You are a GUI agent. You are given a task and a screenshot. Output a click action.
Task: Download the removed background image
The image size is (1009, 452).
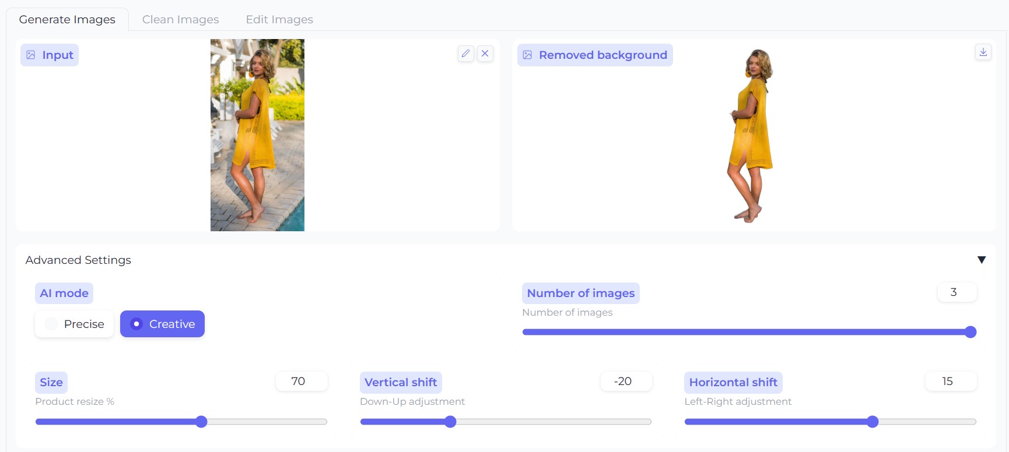(983, 52)
